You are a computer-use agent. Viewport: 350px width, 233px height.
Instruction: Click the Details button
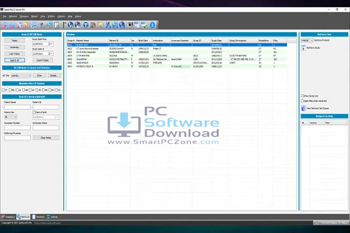tap(54, 76)
